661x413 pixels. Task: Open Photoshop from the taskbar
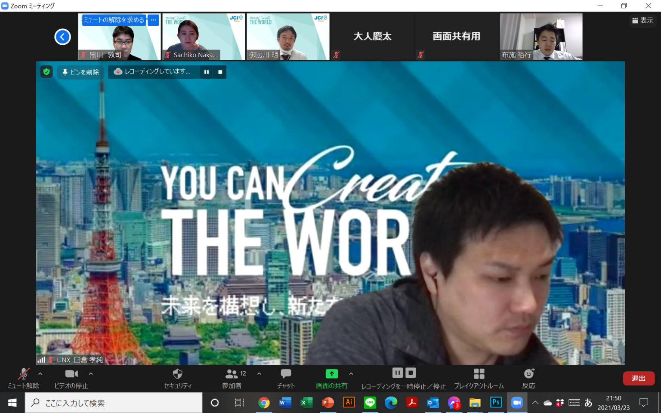(496, 403)
